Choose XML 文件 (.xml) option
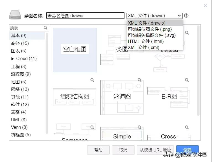The height and width of the screenshot is (162, 212). [x=155, y=47]
